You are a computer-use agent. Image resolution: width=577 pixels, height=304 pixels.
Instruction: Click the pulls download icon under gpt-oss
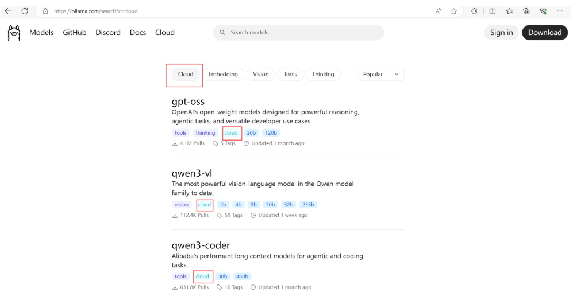[175, 143]
